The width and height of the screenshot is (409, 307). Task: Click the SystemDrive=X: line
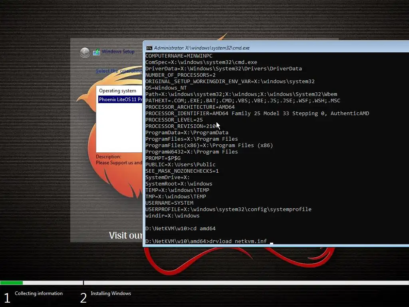tap(168, 177)
